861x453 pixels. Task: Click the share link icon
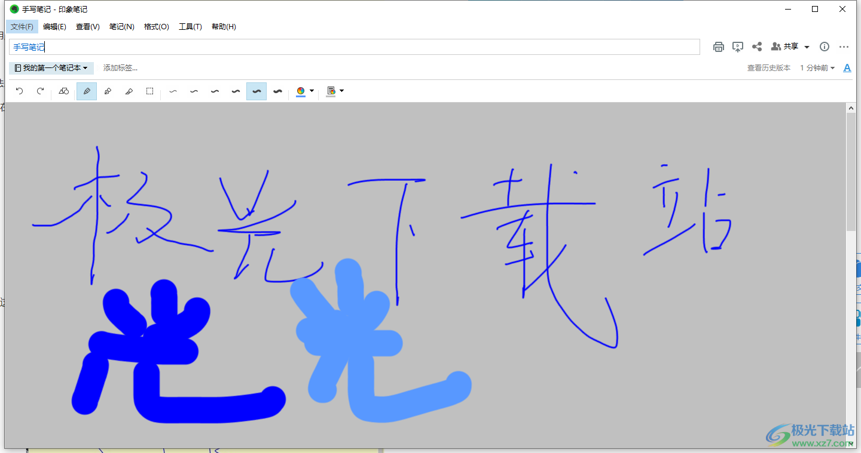[757, 47]
